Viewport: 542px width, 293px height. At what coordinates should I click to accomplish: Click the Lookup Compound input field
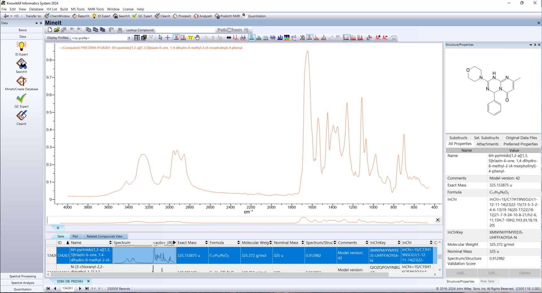click(185, 30)
